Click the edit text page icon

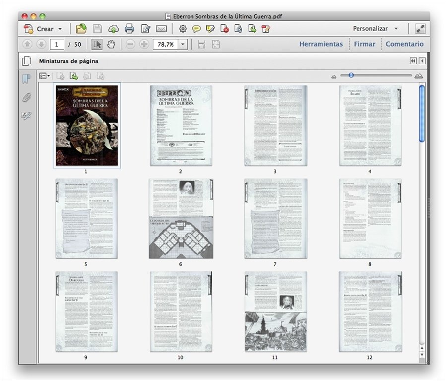(146, 29)
